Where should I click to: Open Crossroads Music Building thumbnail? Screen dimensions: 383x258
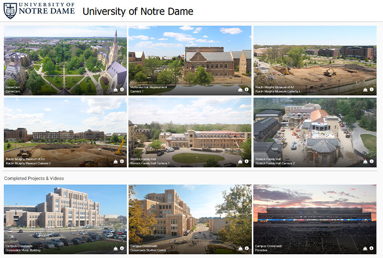tap(65, 219)
